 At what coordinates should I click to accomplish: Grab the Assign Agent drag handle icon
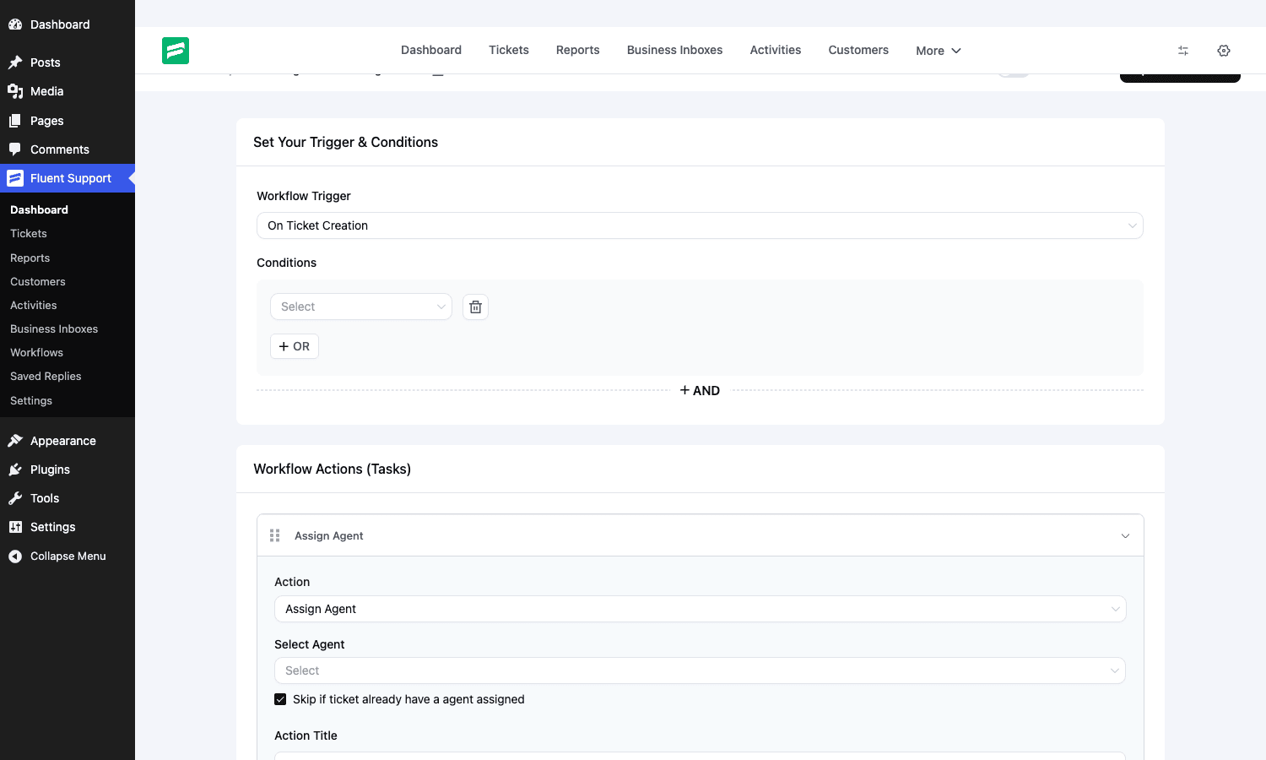point(274,535)
